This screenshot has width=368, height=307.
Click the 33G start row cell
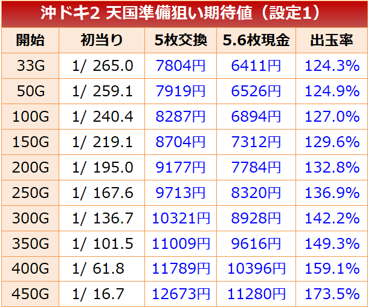[x=30, y=65]
